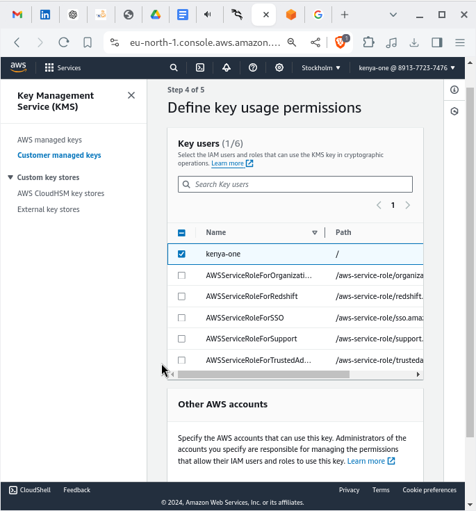
Task: Close the active browser tab
Action: coord(266,15)
